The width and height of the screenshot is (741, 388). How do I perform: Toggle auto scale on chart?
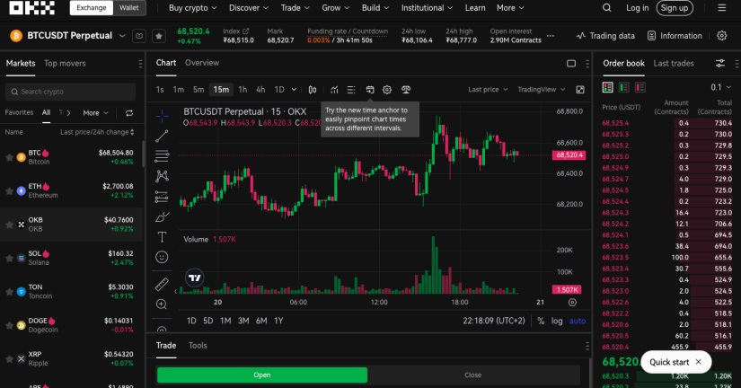(578, 321)
